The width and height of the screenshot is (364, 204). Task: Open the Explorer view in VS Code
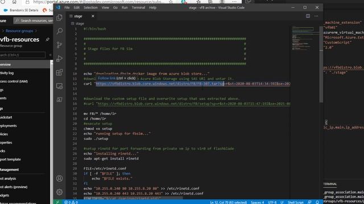pyautogui.click(x=59, y=18)
